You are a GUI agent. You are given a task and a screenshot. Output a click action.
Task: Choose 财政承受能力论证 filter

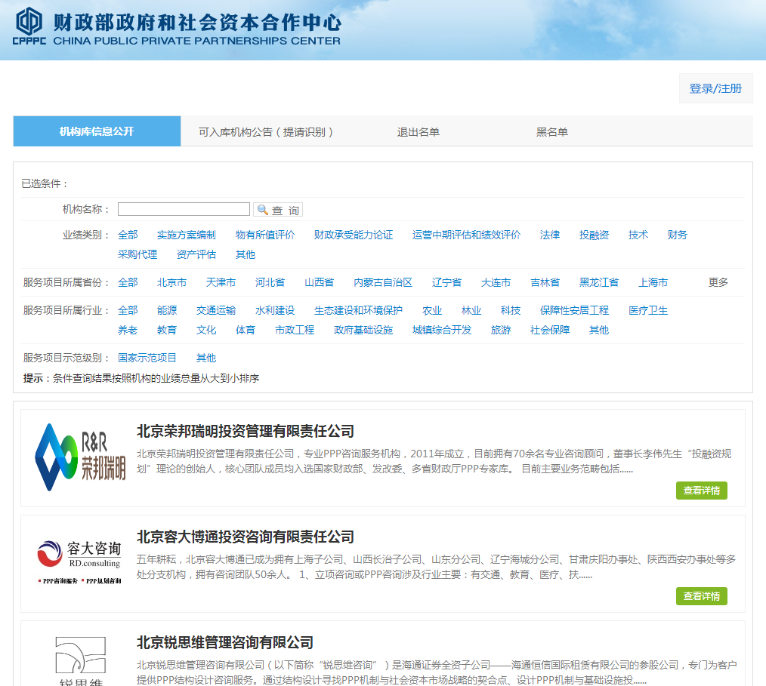354,235
